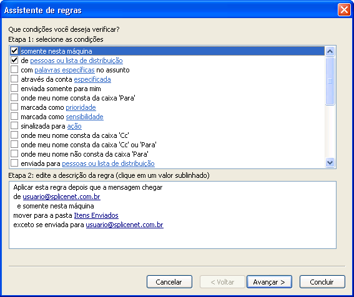The height and width of the screenshot is (297, 354).
Task: Click sender usuario@splicenet.com.br after 'de'
Action: pos(61,197)
